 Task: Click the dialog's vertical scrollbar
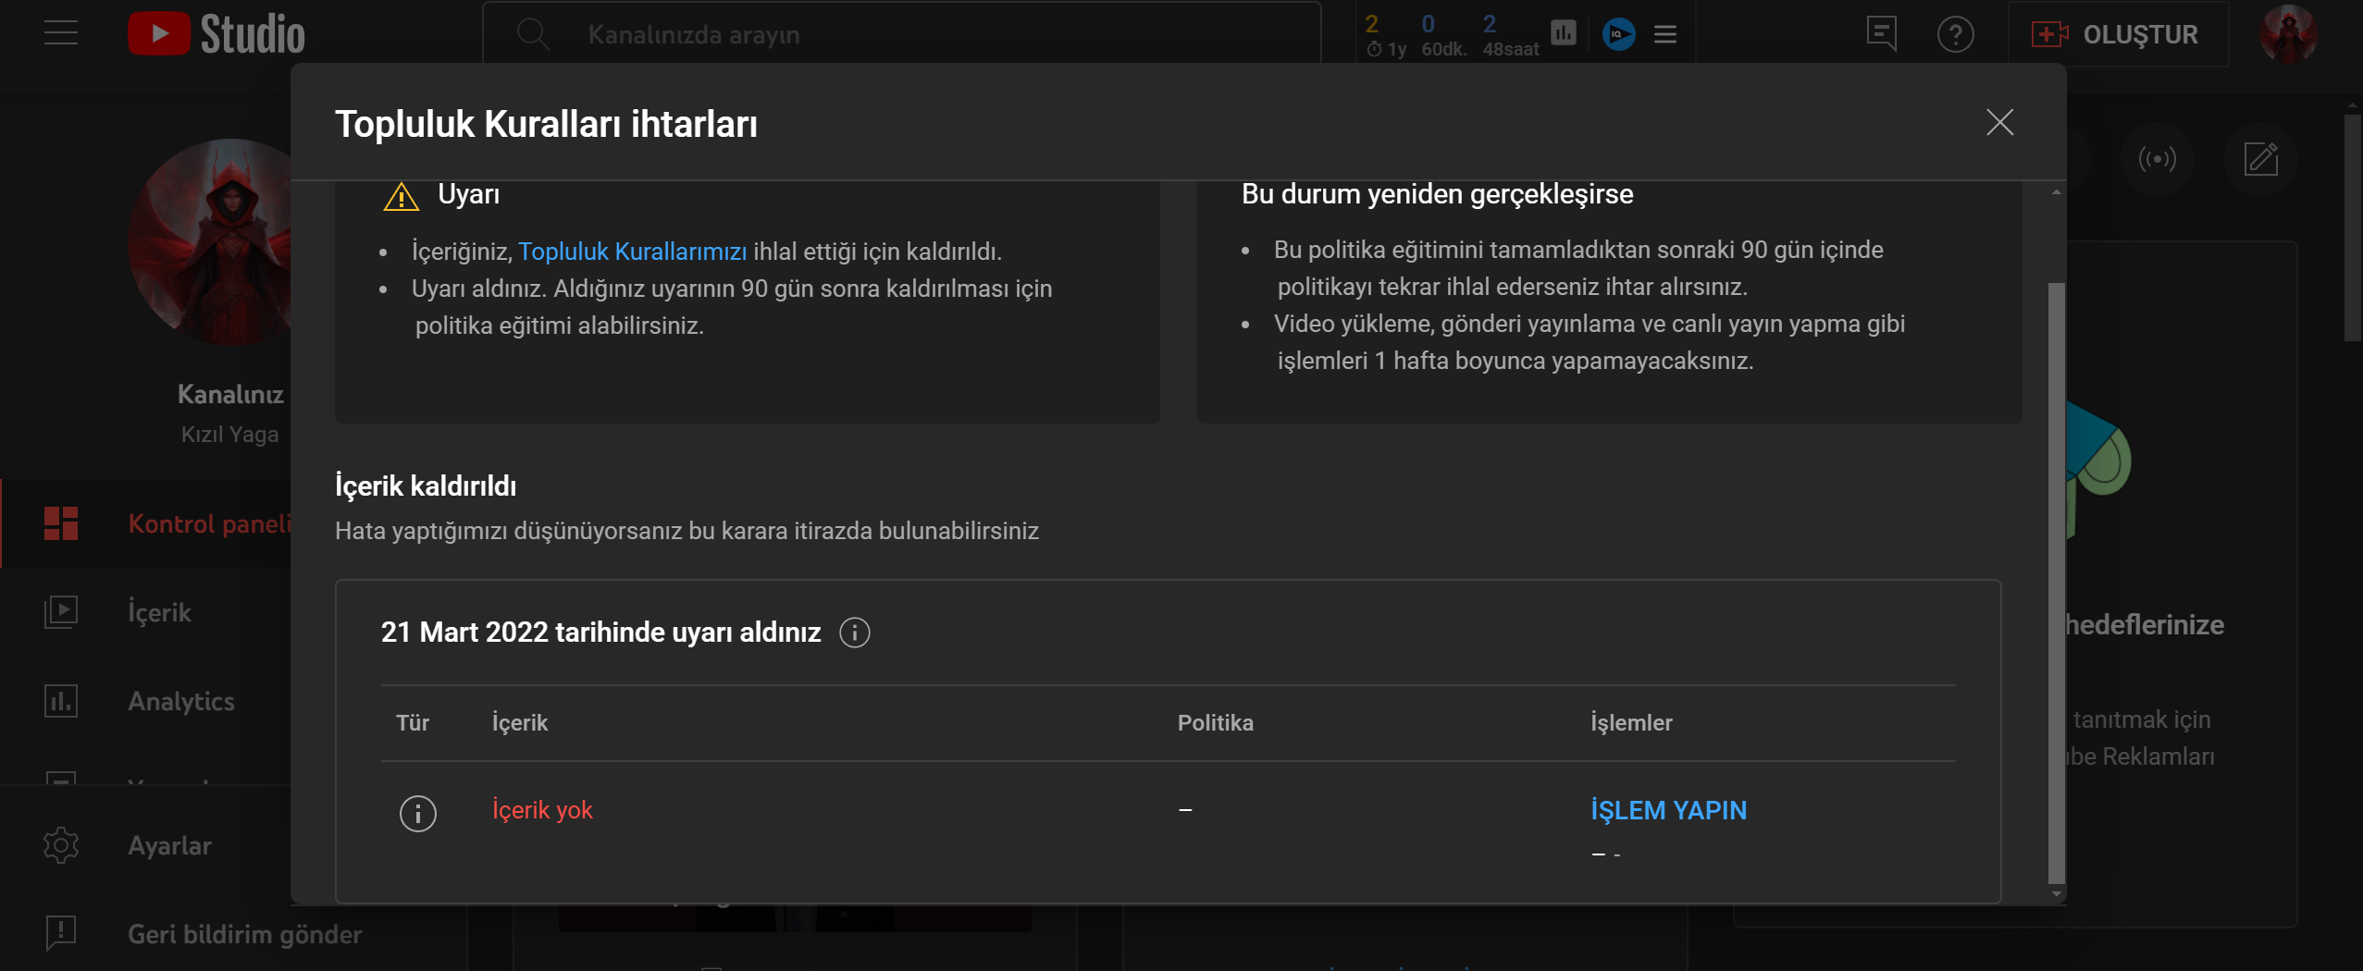point(2056,583)
